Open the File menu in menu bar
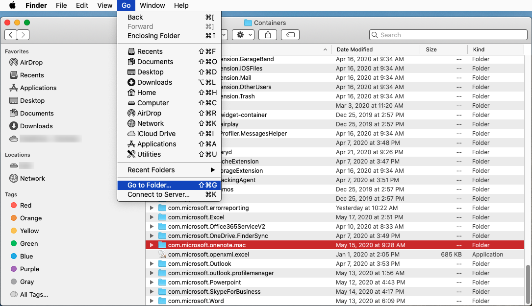Image resolution: width=532 pixels, height=306 pixels. 61,5
